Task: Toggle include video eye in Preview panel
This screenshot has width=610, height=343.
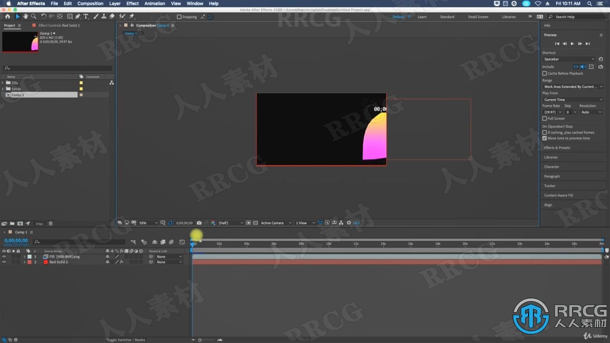Action: tap(576, 67)
